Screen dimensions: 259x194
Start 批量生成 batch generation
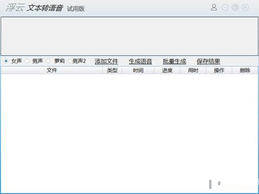(x=174, y=62)
